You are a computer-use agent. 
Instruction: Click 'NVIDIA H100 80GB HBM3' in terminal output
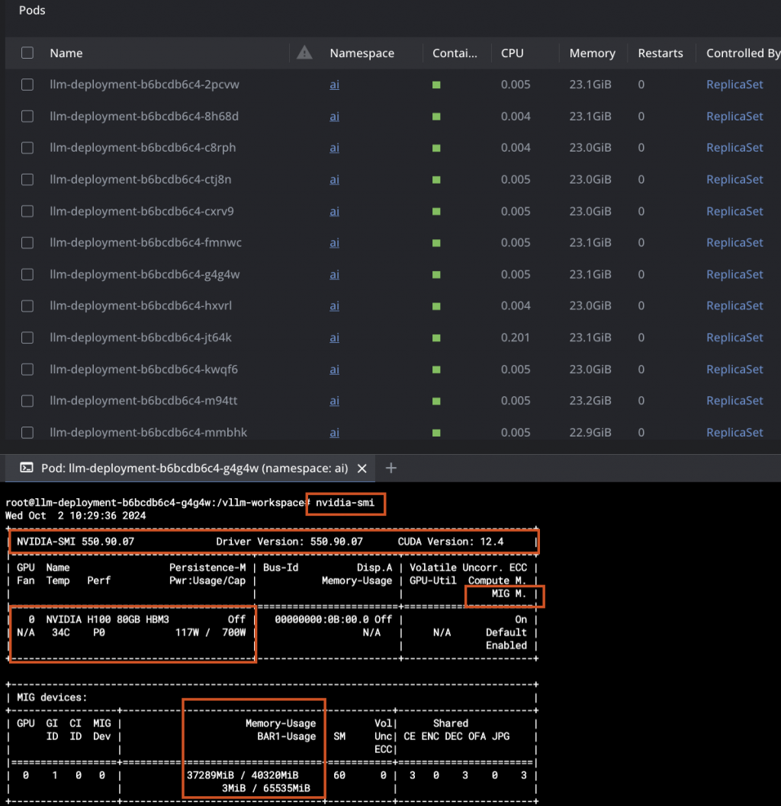(108, 619)
